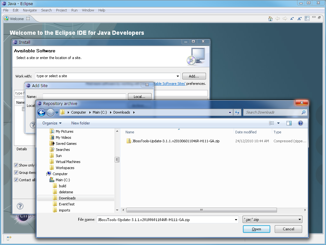Viewport: 326px width, 245px height.
Task: Click the horizontal scrollbar of the file list
Action: coord(202,210)
